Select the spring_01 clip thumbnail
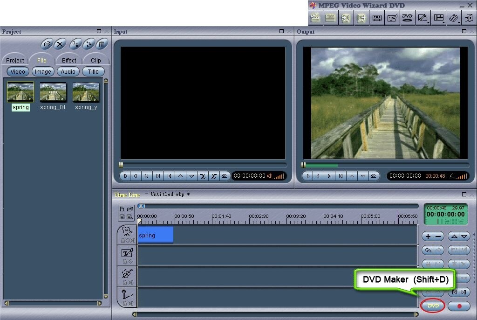 (53, 92)
